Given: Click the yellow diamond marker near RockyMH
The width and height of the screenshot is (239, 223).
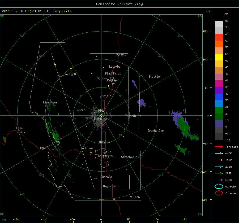Looking at the screenshot, I should point(71,69).
